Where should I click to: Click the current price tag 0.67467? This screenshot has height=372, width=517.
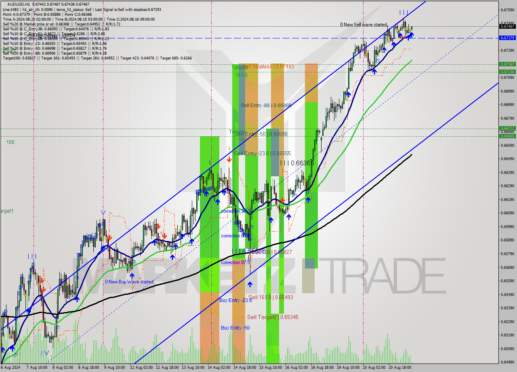507,26
